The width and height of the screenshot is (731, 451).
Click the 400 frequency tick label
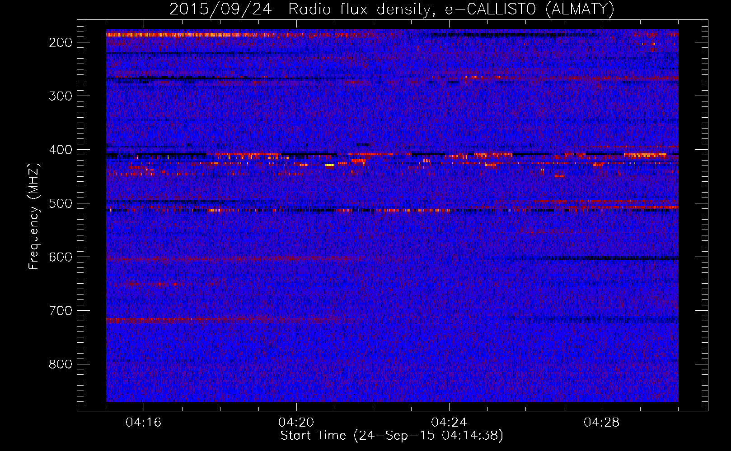[61, 150]
